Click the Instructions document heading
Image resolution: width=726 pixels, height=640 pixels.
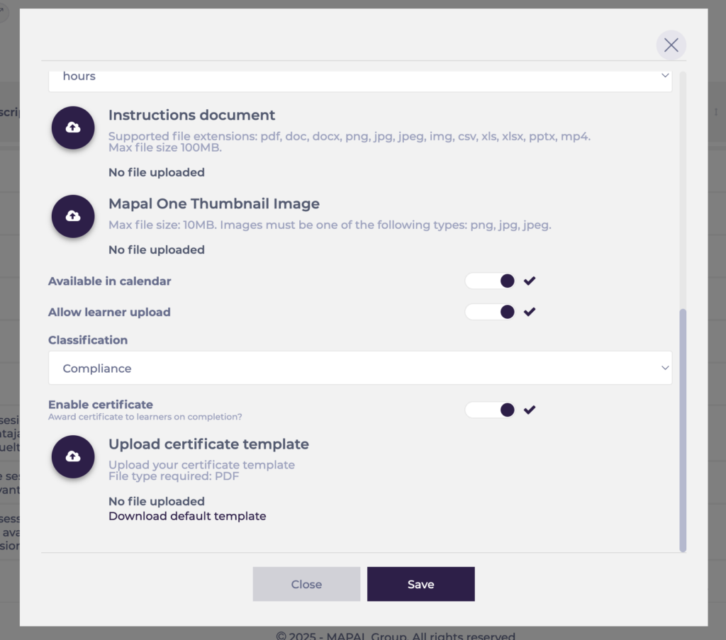point(191,115)
